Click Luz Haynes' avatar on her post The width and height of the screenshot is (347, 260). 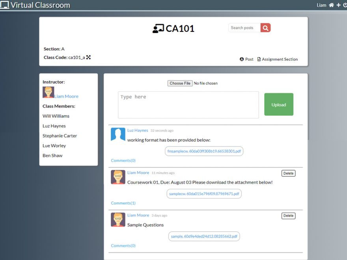[118, 134]
